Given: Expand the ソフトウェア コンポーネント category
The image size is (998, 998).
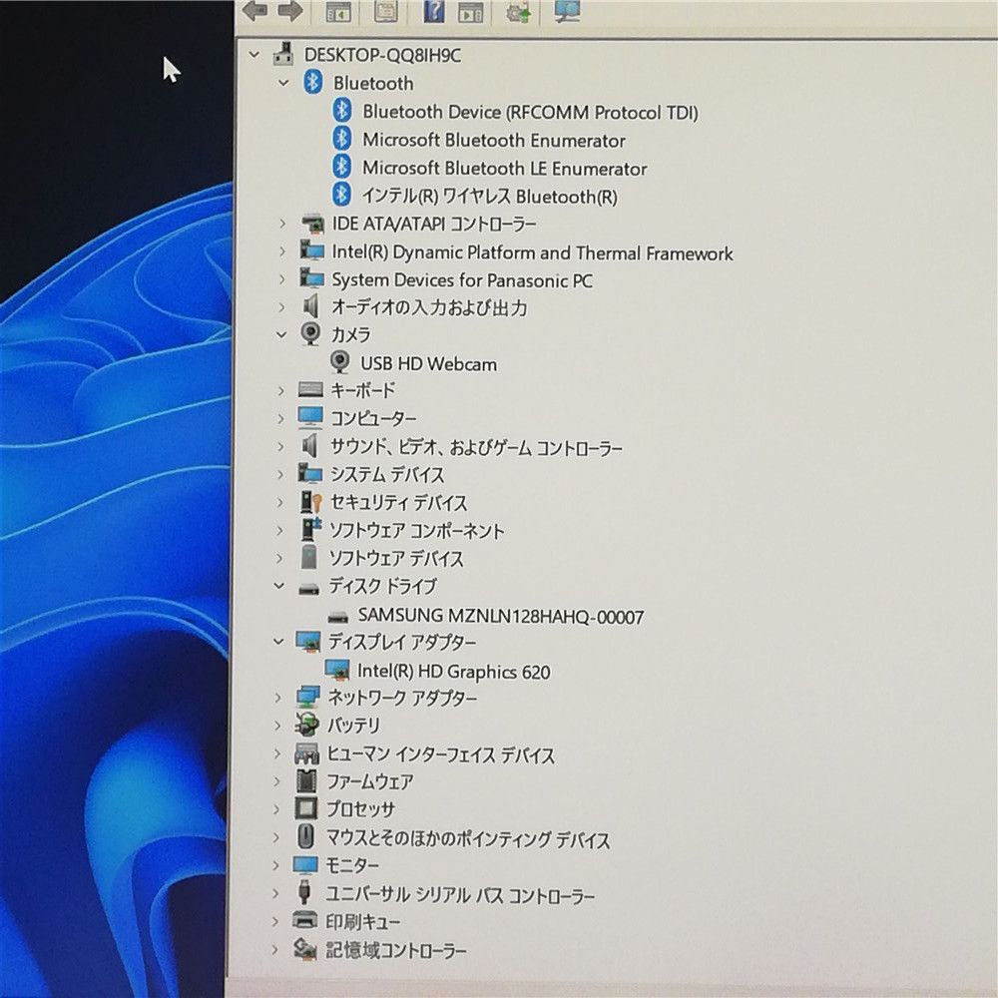Looking at the screenshot, I should tap(279, 530).
